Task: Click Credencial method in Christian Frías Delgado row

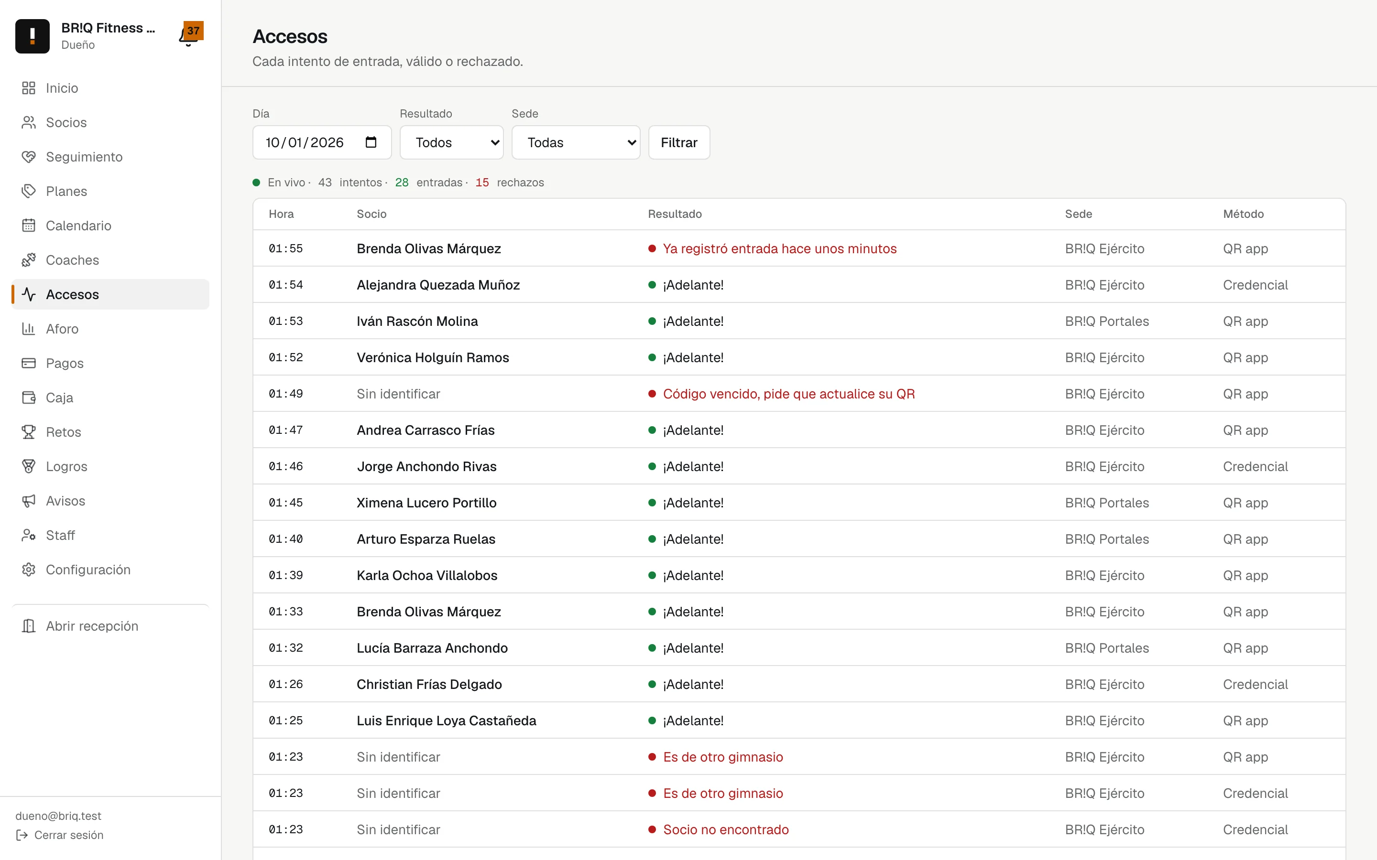Action: click(1255, 684)
